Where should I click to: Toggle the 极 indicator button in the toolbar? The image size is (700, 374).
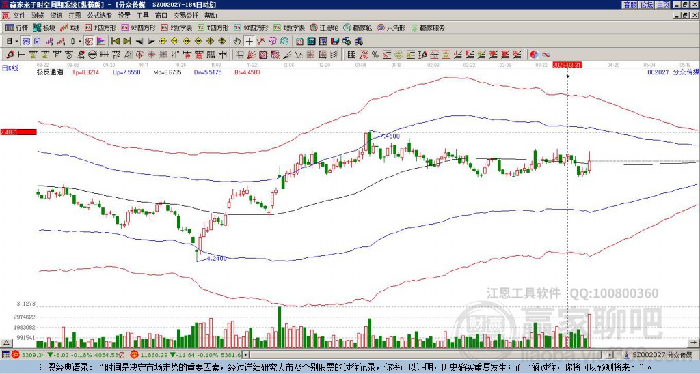(89, 42)
